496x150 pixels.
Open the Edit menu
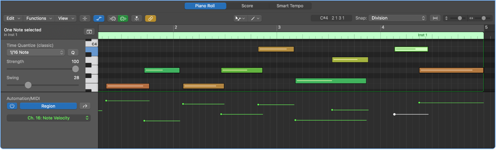click(x=13, y=18)
